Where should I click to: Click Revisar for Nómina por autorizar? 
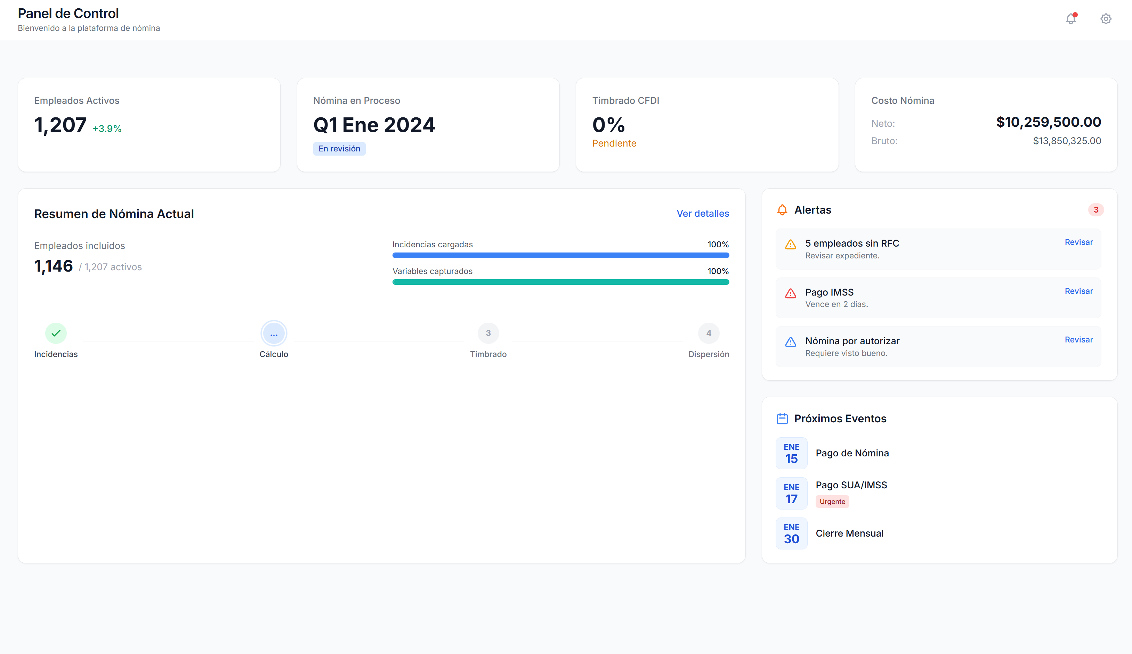pos(1078,340)
